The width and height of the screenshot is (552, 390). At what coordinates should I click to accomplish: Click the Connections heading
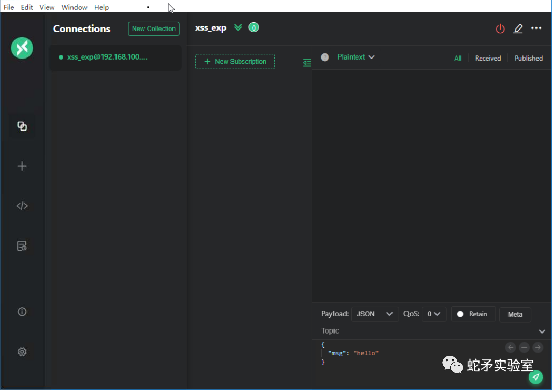82,28
